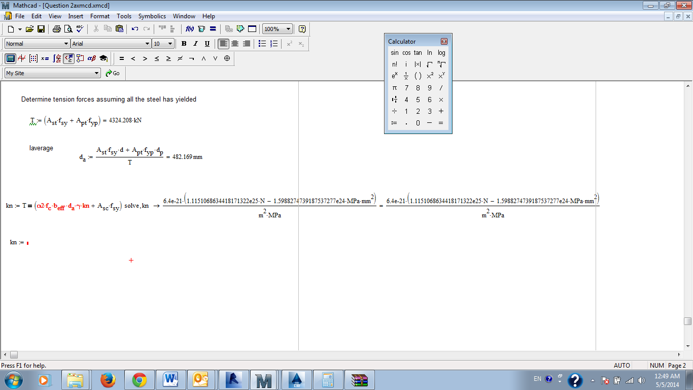Open WinRAR from the taskbar

359,379
